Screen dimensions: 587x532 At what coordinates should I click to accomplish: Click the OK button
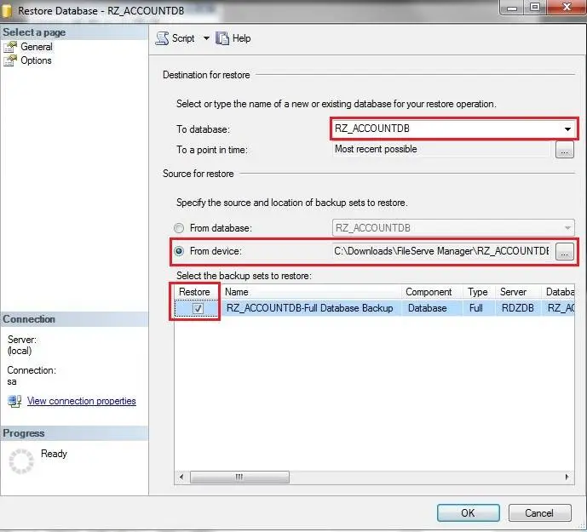(468, 513)
